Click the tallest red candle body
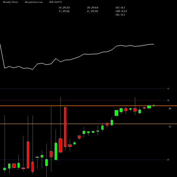Viewport: 177px width, 177px height. click(x=65, y=127)
